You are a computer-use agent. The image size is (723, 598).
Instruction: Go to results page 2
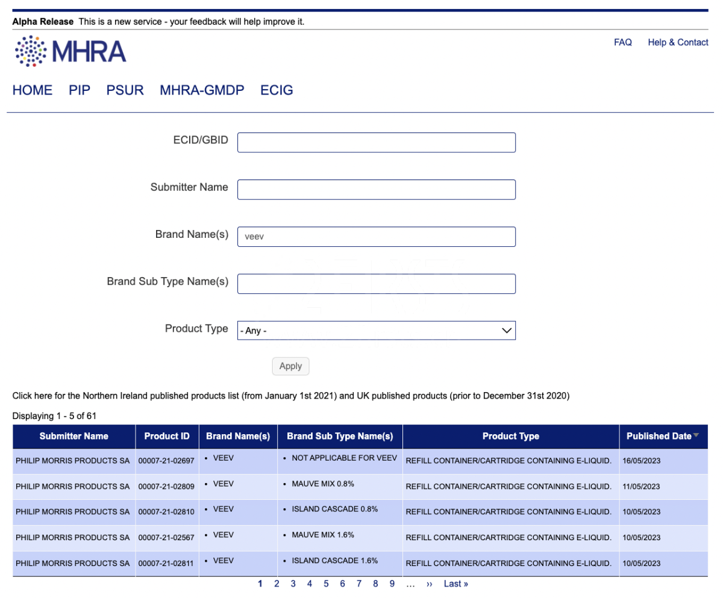(x=277, y=584)
